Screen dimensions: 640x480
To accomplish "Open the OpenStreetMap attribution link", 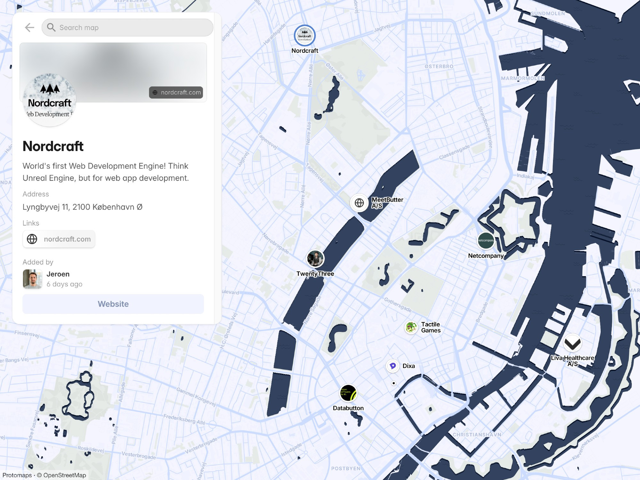I will pyautogui.click(x=65, y=475).
